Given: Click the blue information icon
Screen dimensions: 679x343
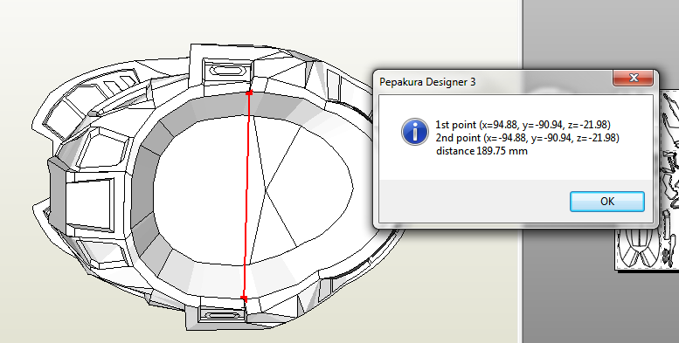Looking at the screenshot, I should pos(415,131).
